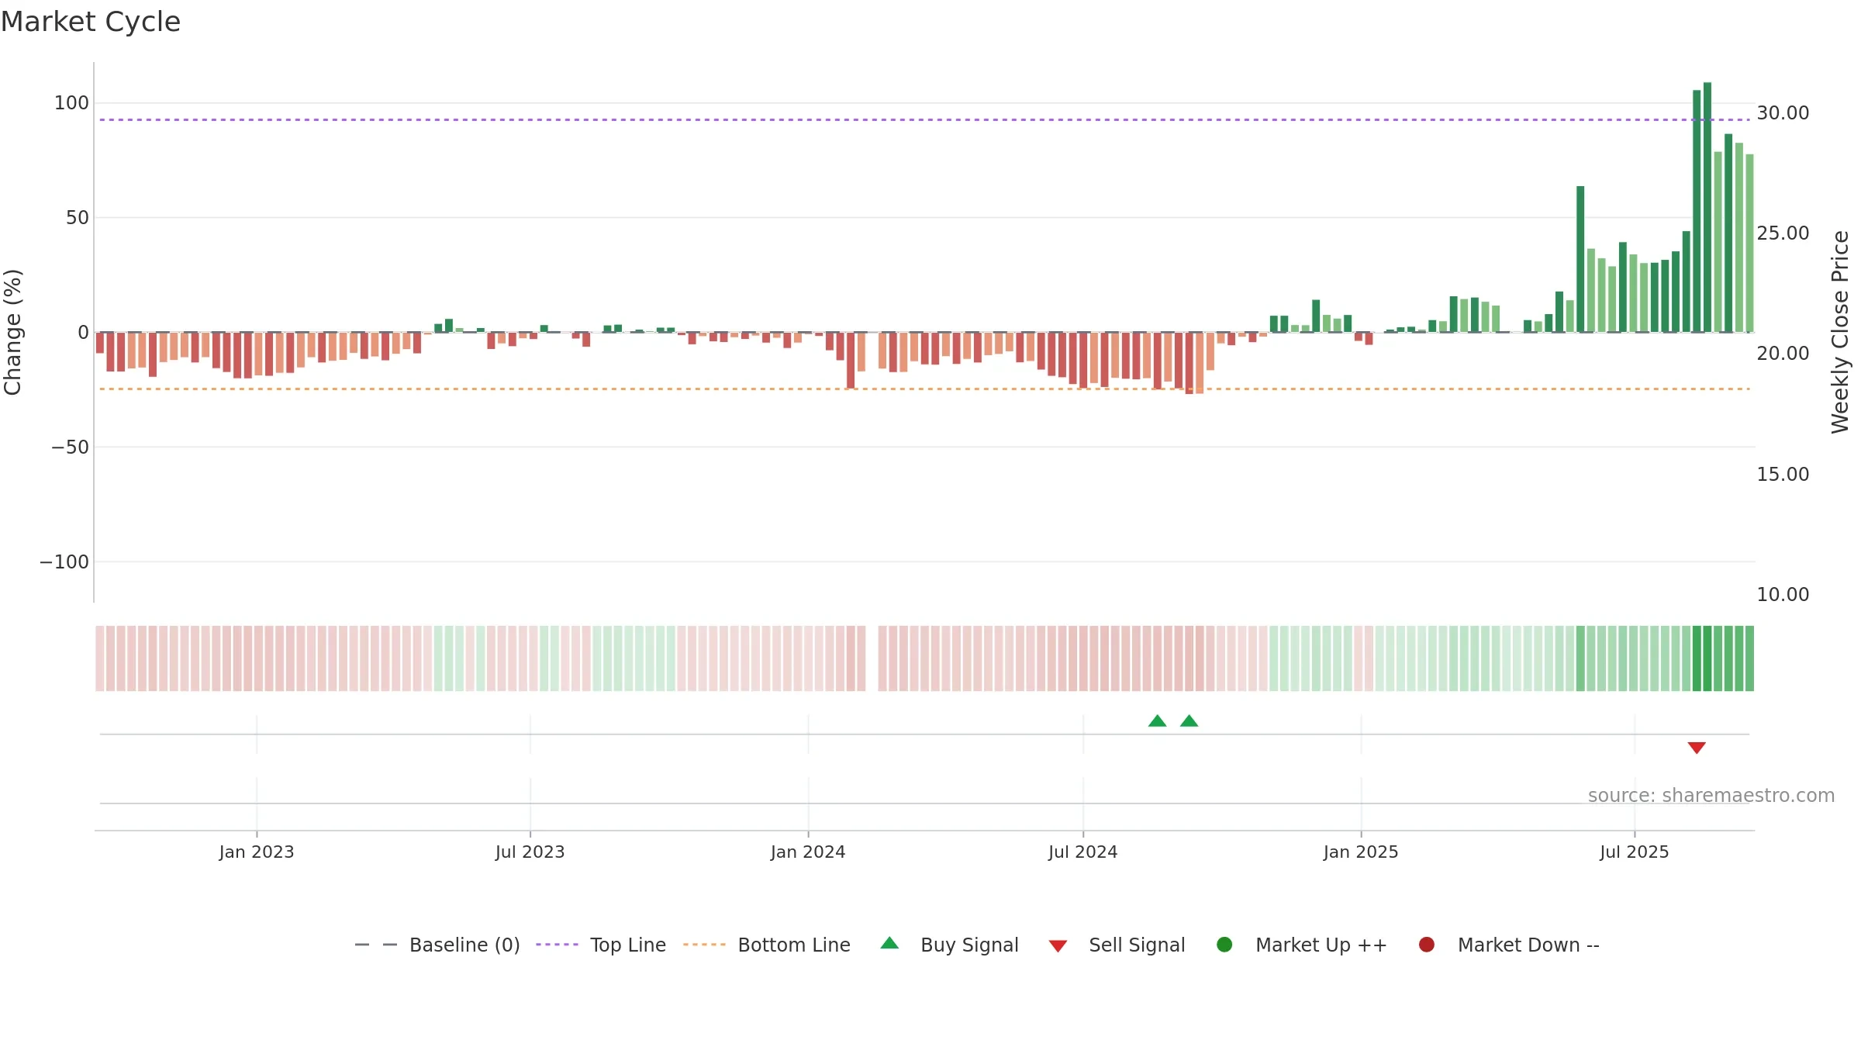1861x1047 pixels.
Task: Click the green Buy Signal legend triangle
Action: (889, 943)
